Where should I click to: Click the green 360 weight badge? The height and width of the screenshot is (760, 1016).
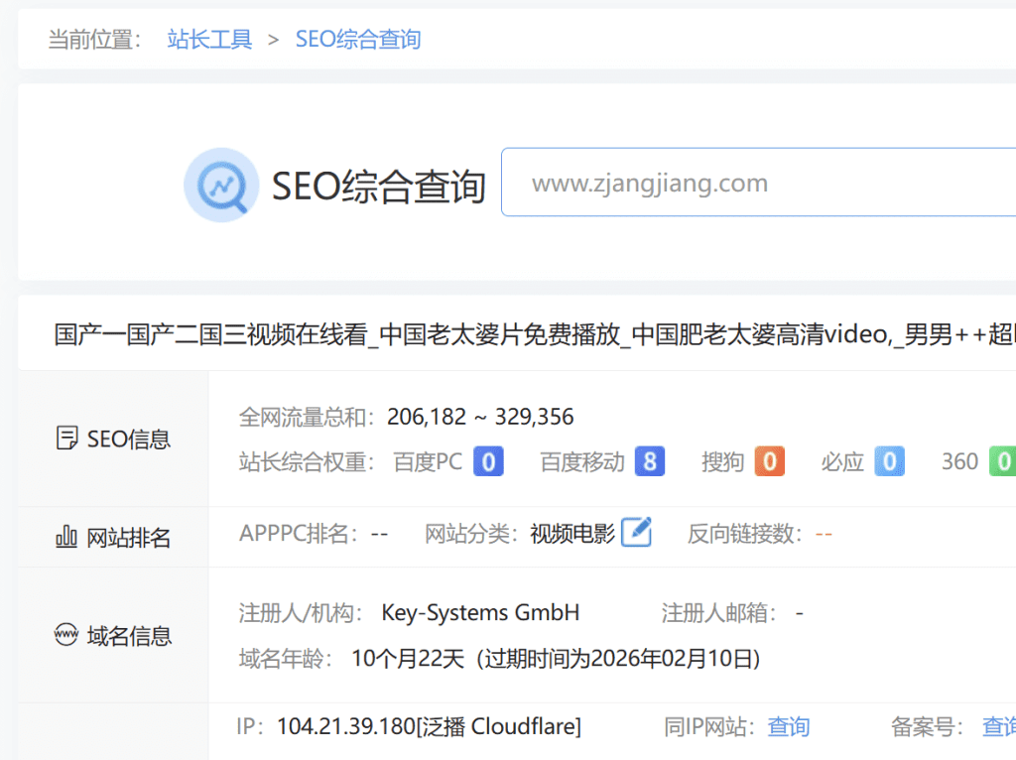click(1002, 461)
